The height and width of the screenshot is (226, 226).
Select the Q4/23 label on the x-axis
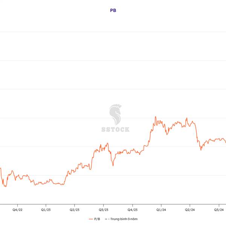pos(132,209)
